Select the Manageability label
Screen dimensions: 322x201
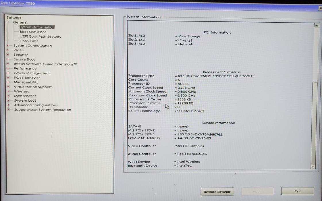tap(26, 82)
